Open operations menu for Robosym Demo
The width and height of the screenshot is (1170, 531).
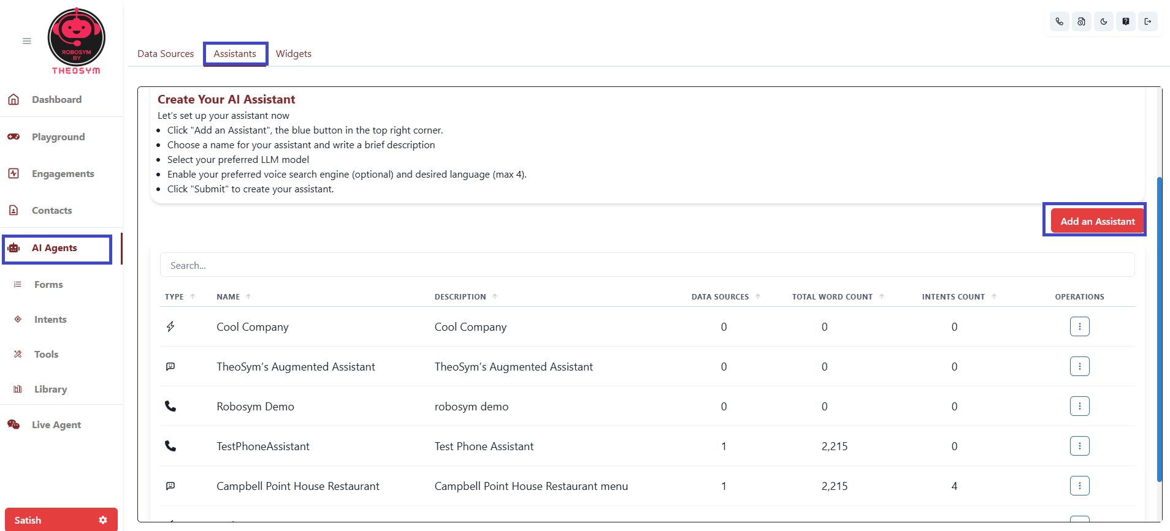pos(1079,406)
